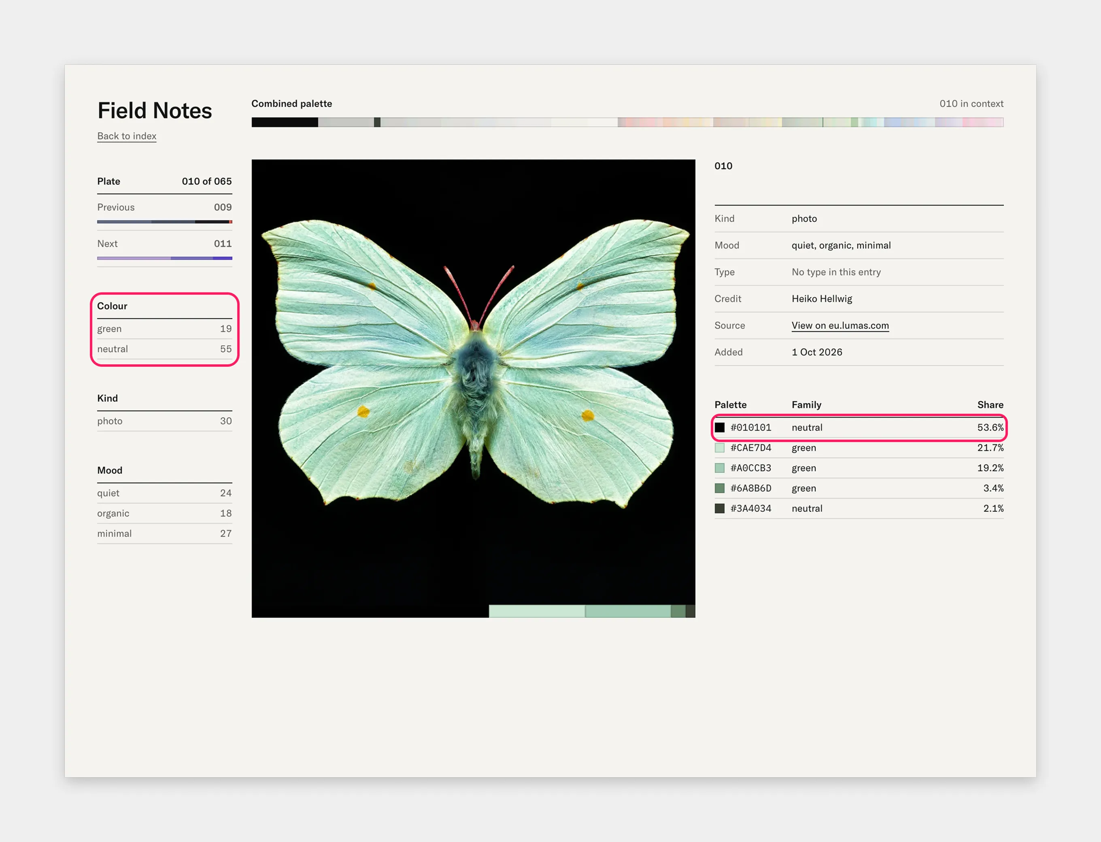Click the "quiet, organic, minimal" mood value
The height and width of the screenshot is (842, 1101).
(x=841, y=246)
